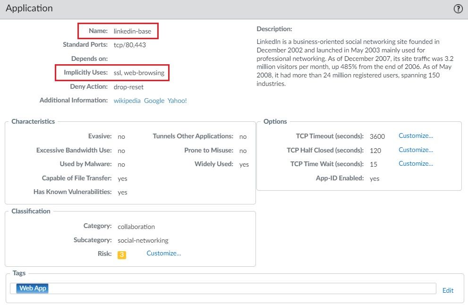Click the Used by Malware no value
Screen dimensions: 468x305
click(121, 164)
